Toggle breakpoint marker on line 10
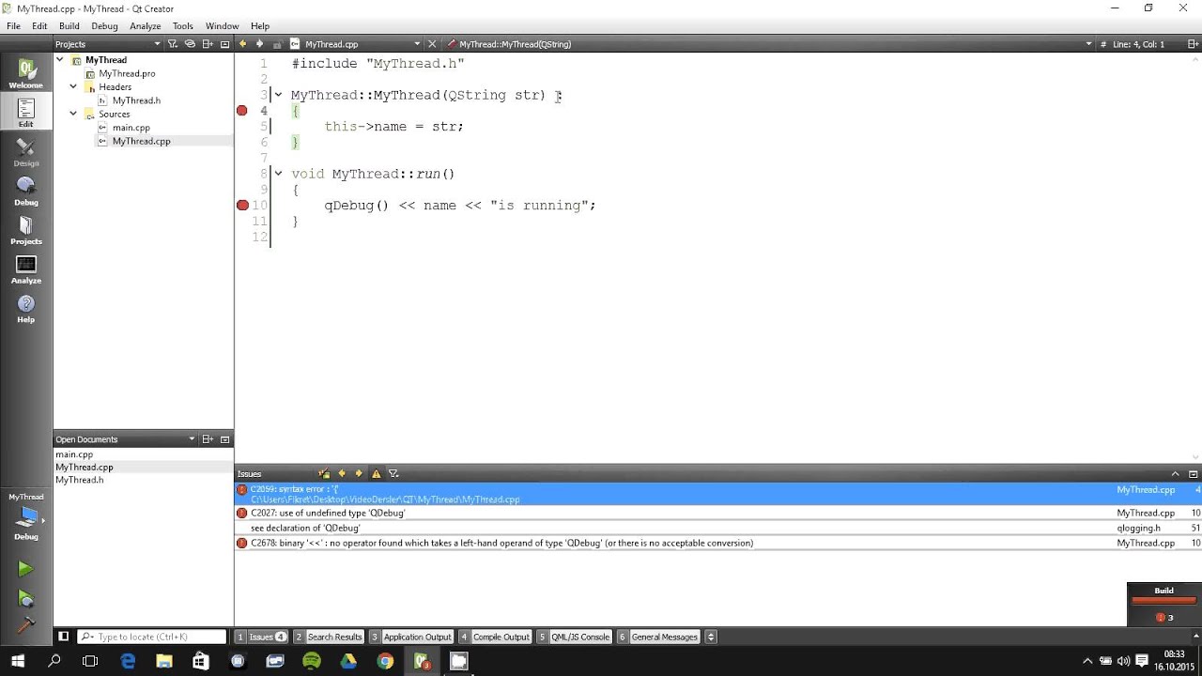 (242, 206)
